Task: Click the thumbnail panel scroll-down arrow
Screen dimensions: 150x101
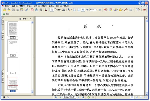Action: coord(32,92)
